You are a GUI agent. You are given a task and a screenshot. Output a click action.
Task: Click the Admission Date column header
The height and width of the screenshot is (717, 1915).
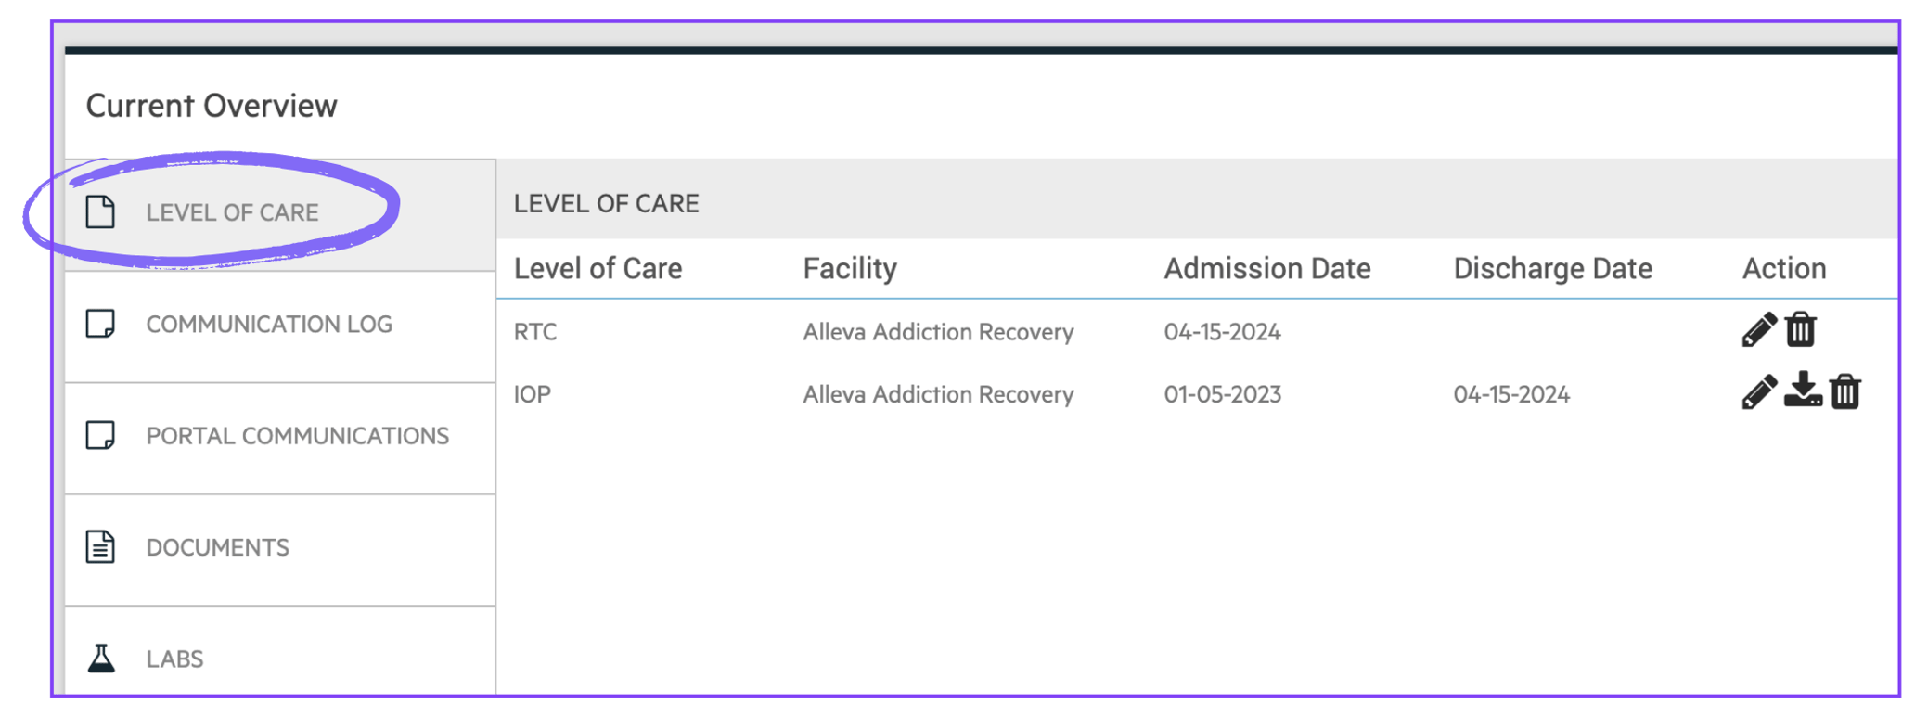click(x=1267, y=268)
